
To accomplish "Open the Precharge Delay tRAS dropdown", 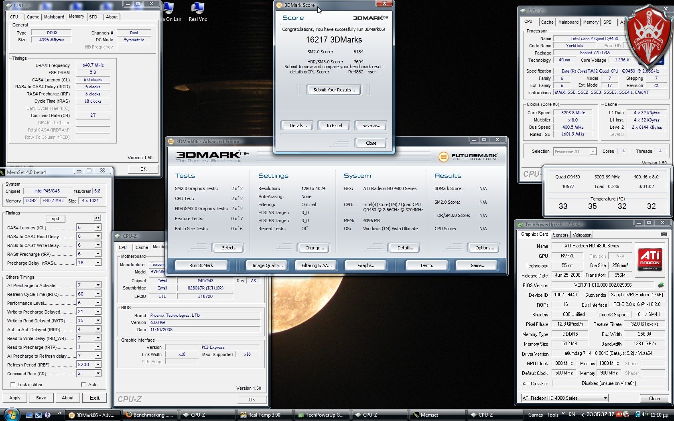I will pos(98,263).
